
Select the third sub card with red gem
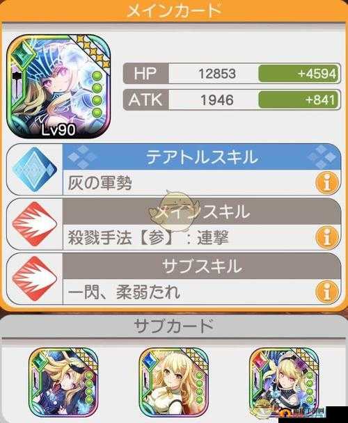[284, 382]
